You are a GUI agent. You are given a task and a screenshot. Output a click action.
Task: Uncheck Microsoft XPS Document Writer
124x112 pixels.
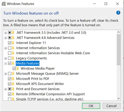(10, 84)
